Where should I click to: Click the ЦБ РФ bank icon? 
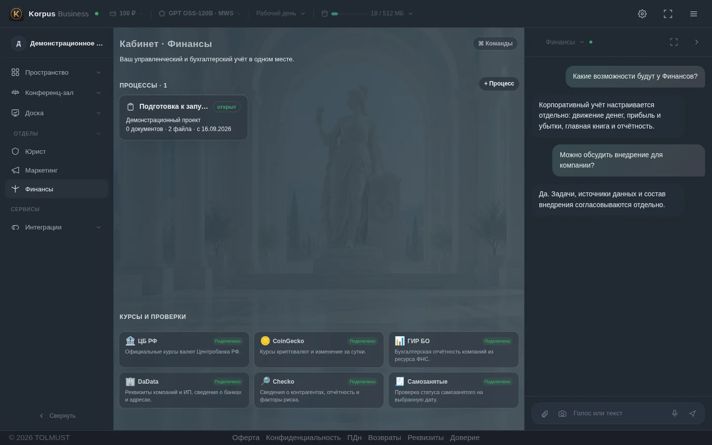pos(131,341)
